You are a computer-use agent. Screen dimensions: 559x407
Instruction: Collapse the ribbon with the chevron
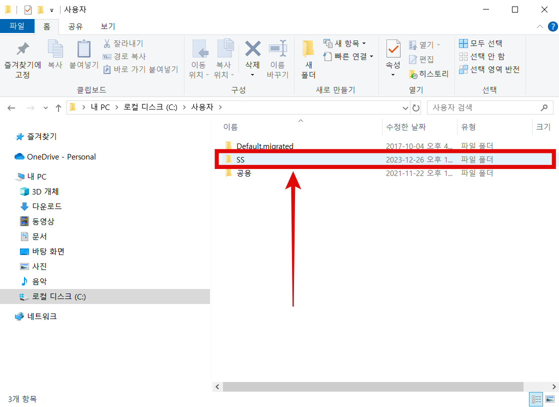click(540, 26)
